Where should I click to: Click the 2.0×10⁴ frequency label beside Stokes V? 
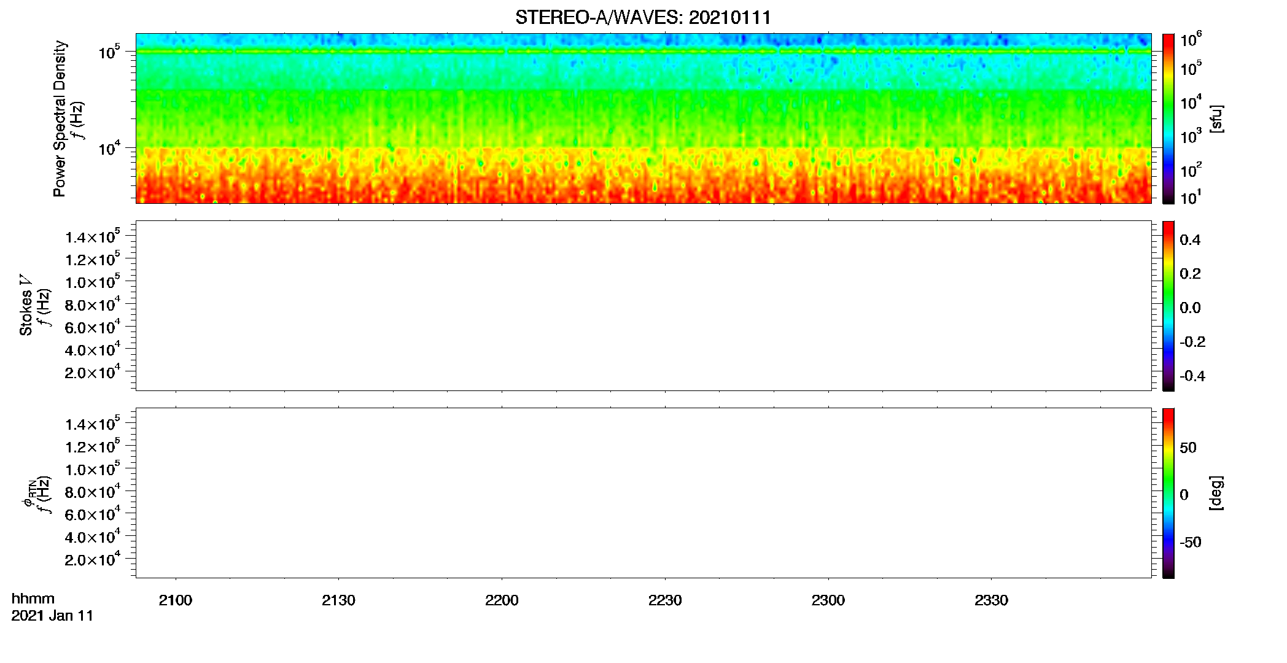coord(93,372)
